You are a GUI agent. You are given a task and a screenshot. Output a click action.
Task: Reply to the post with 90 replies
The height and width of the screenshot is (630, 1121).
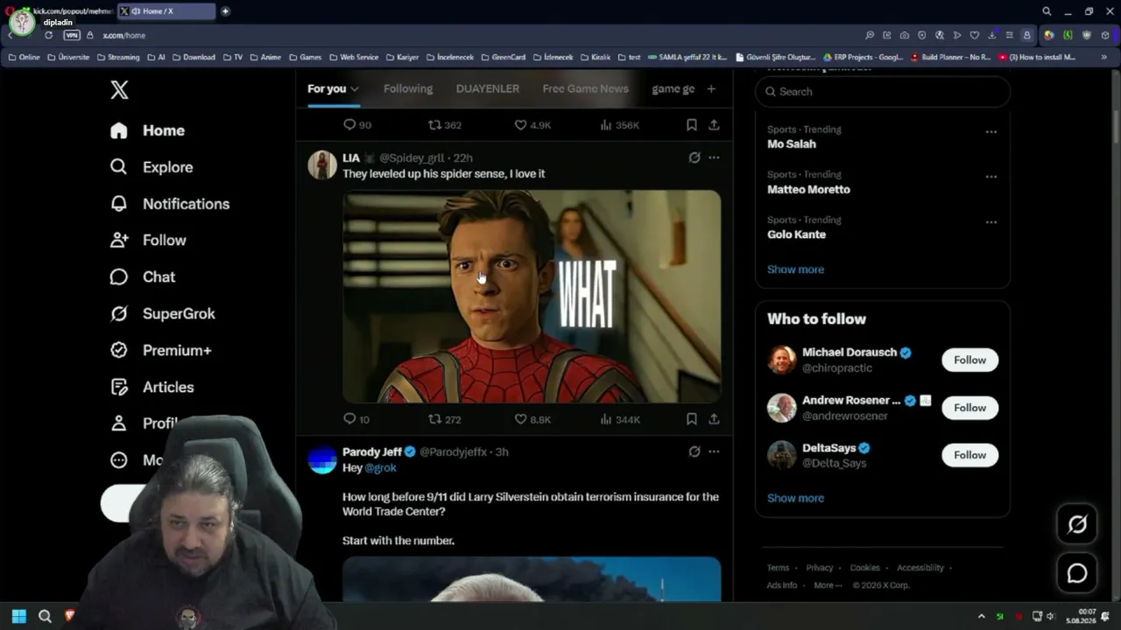[356, 125]
